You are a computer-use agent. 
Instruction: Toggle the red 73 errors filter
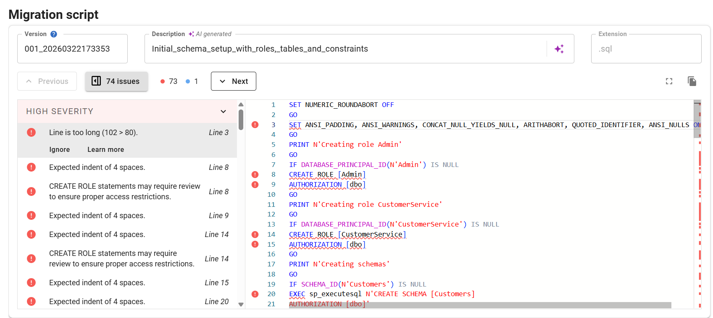pos(169,81)
